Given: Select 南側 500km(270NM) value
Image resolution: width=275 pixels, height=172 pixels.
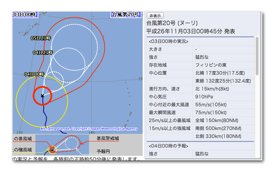Looking at the screenshot, I should point(218,128).
